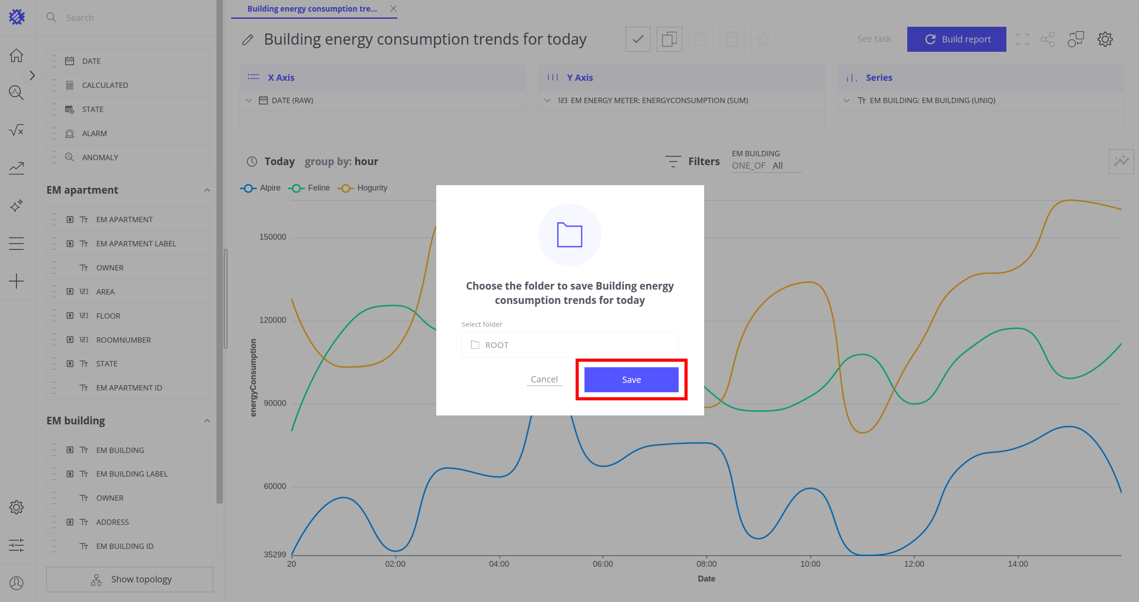Image resolution: width=1139 pixels, height=602 pixels.
Task: Click the Build report button
Action: 956,39
